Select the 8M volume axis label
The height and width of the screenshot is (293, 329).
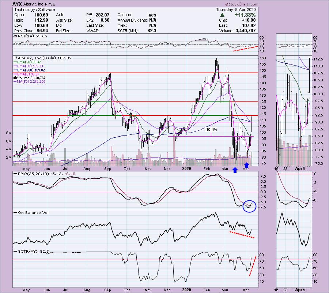tap(9, 133)
